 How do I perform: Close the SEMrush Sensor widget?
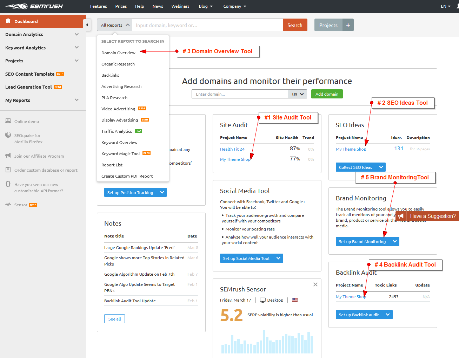(315, 284)
